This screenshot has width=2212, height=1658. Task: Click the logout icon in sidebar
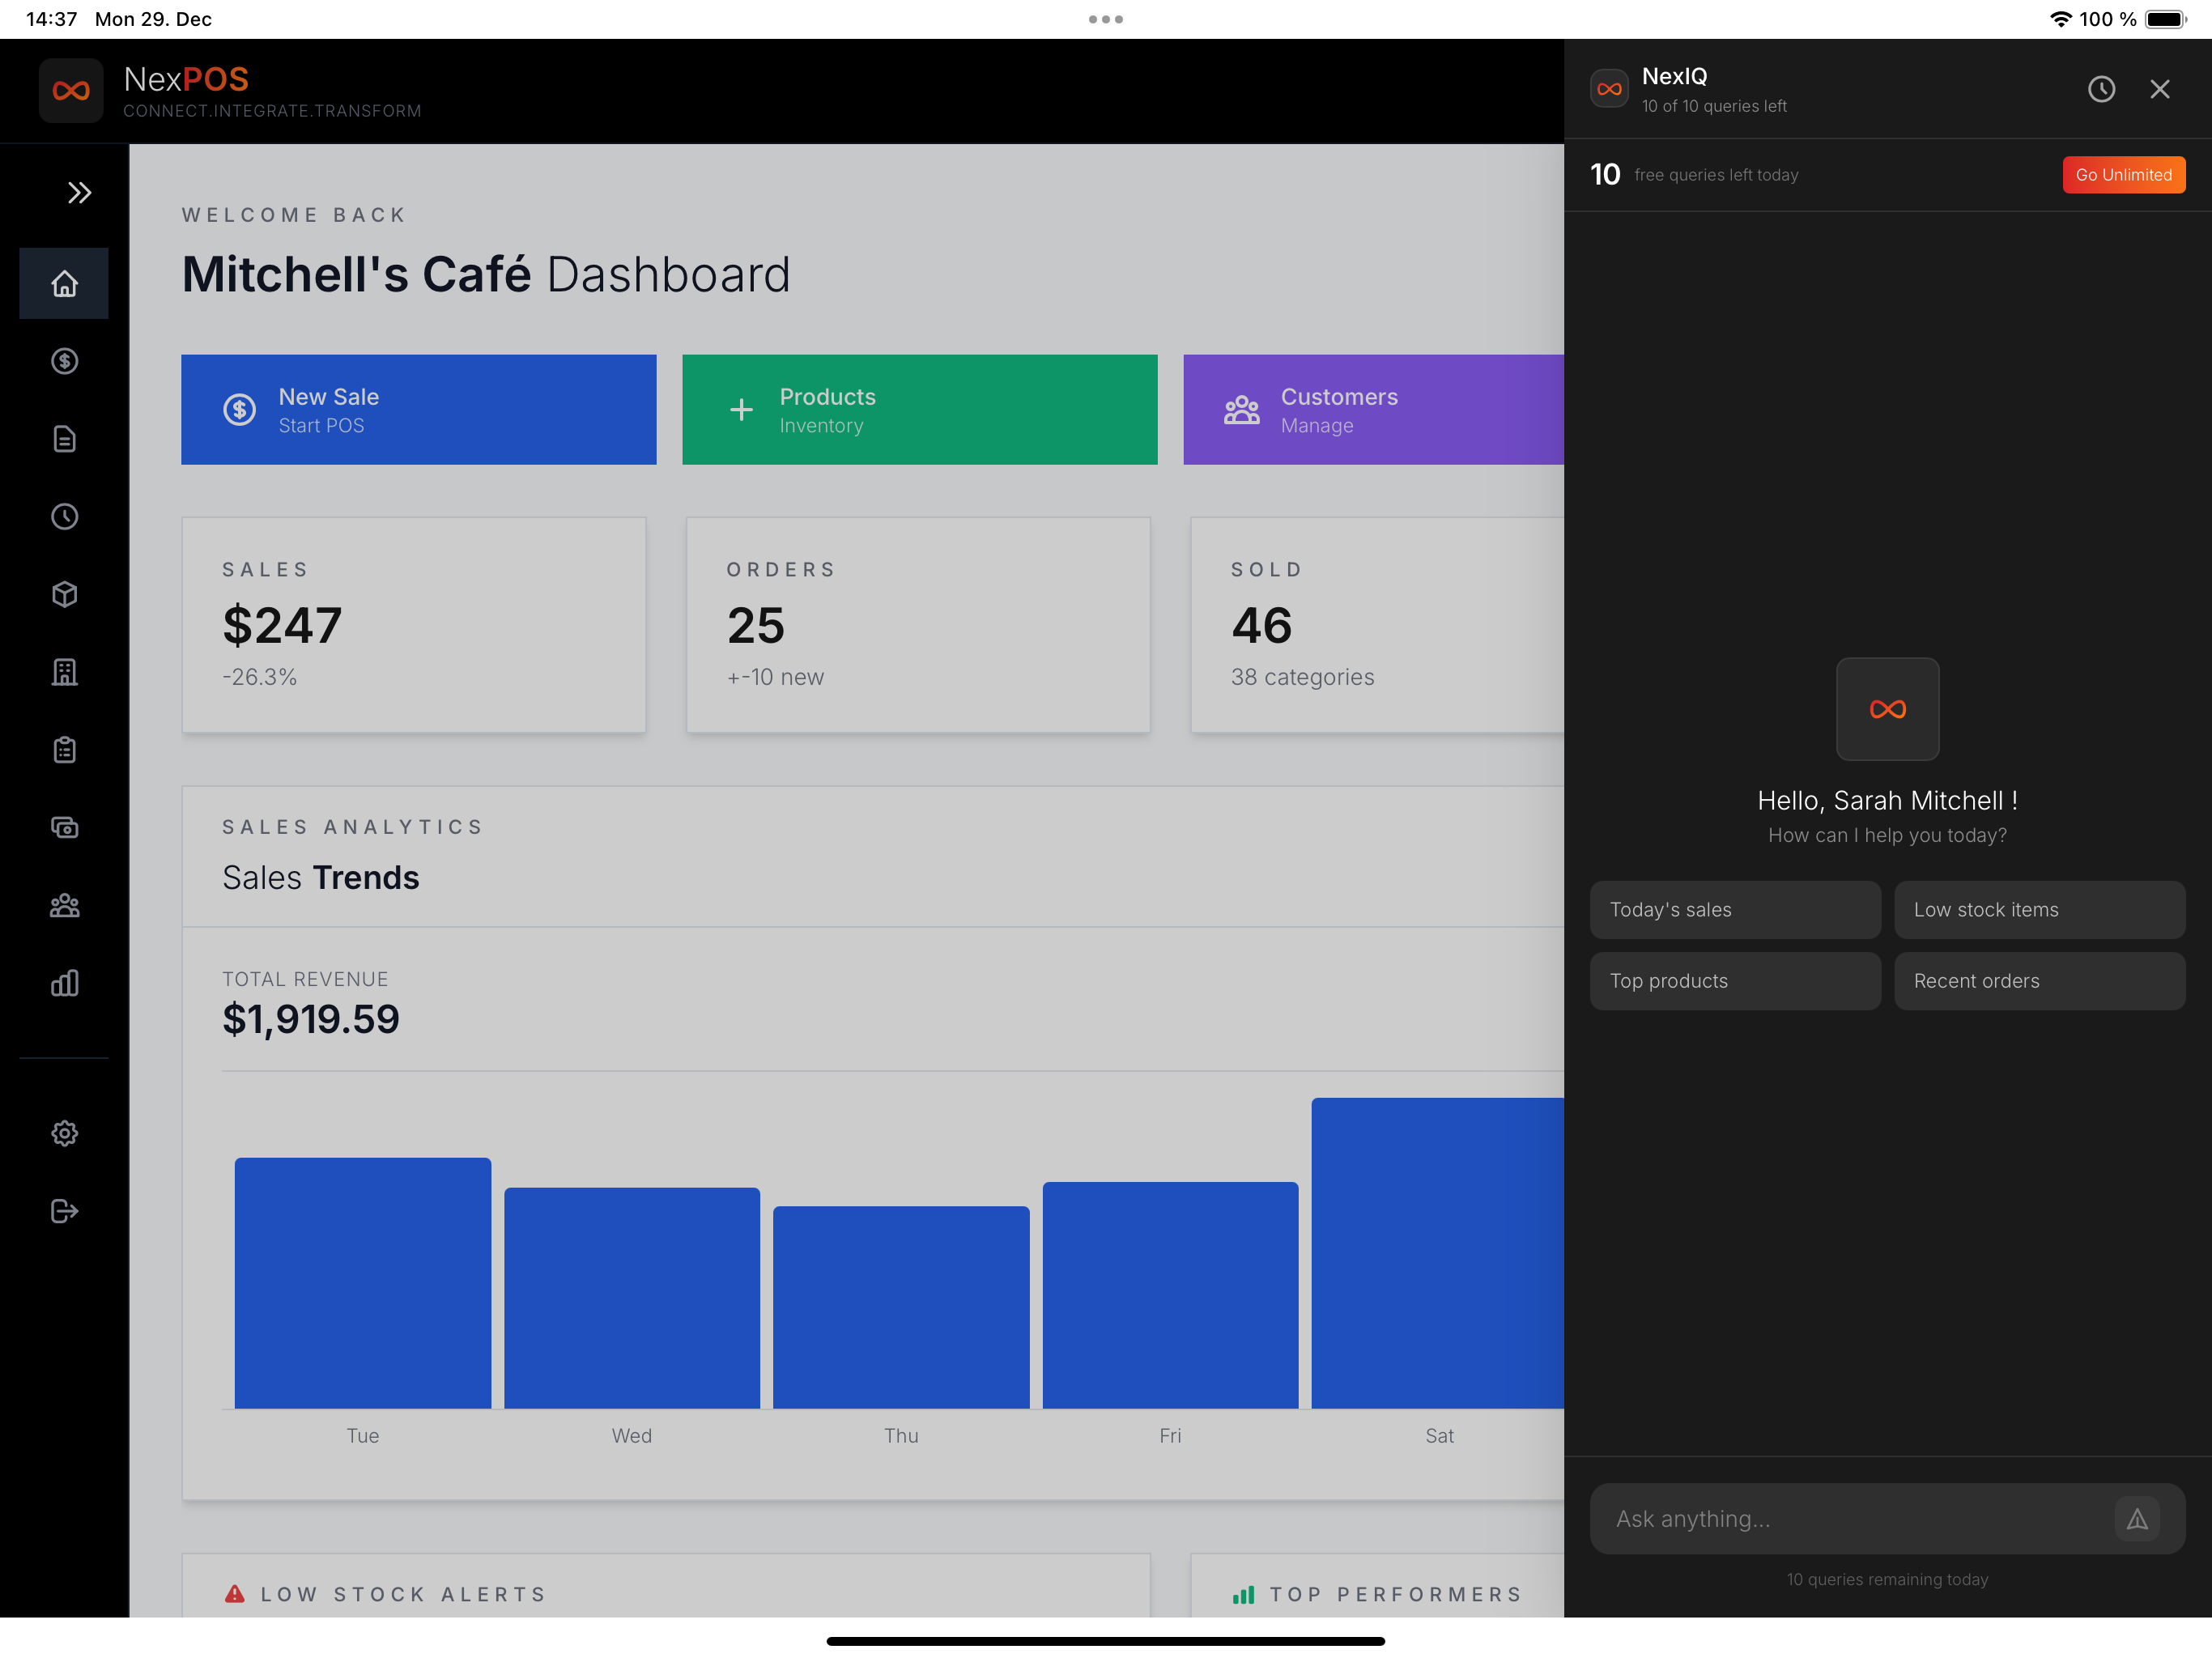pos(64,1211)
